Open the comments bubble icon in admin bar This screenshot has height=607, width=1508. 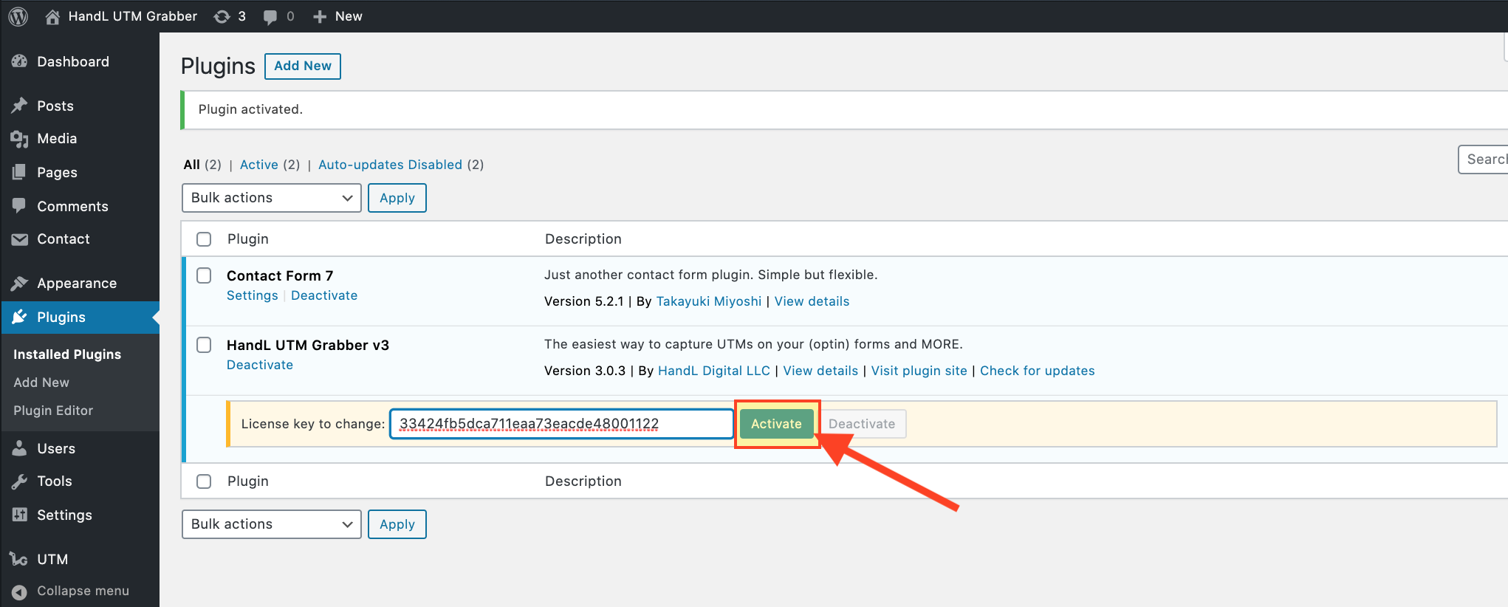270,16
